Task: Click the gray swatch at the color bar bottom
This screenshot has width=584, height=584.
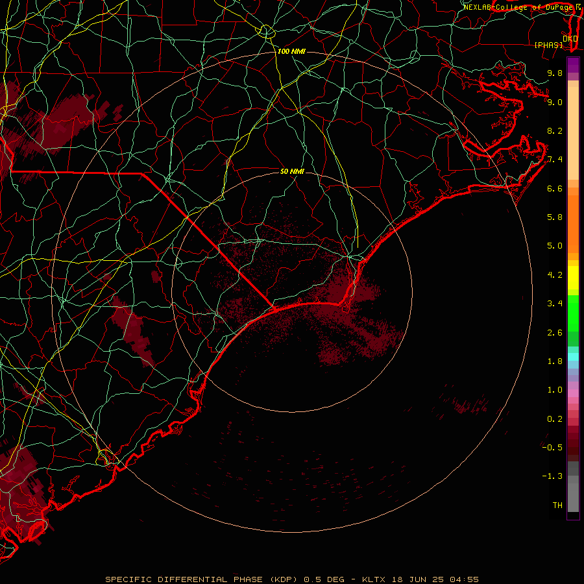Action: 573,497
